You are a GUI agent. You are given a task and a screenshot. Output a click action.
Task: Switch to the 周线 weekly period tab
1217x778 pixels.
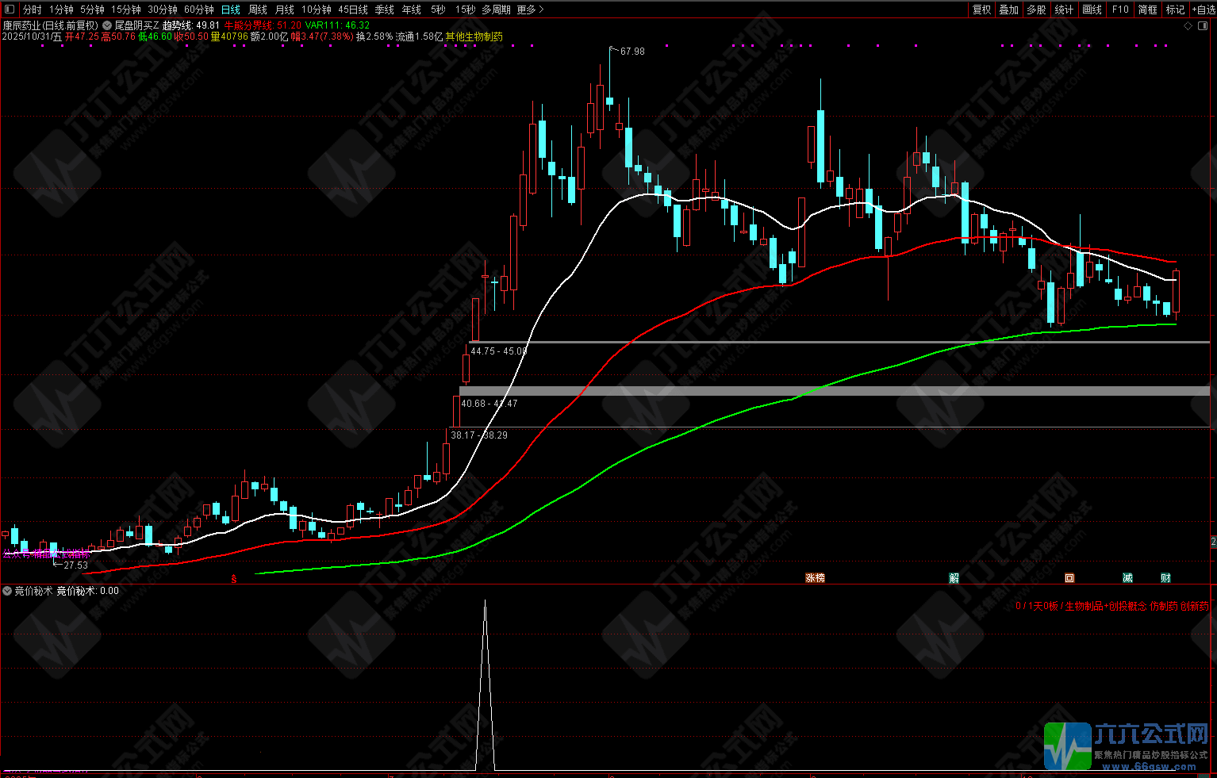(258, 10)
